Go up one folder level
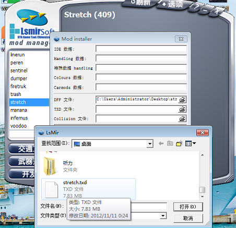This screenshot has width=236, height=228. pyautogui.click(x=170, y=143)
